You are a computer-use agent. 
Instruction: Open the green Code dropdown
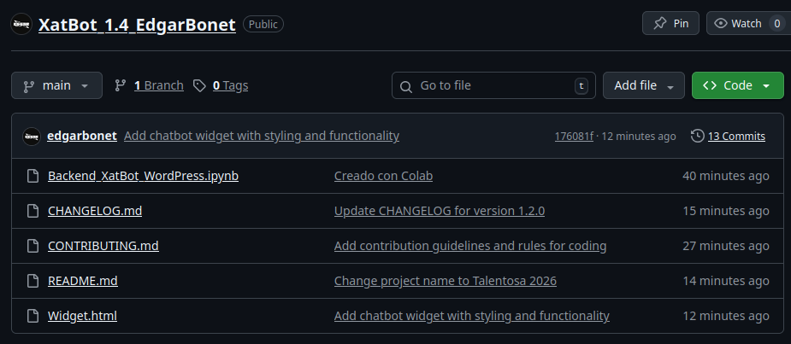pyautogui.click(x=737, y=85)
